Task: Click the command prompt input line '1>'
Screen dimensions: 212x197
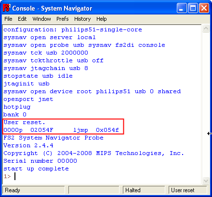Action: click(x=102, y=176)
